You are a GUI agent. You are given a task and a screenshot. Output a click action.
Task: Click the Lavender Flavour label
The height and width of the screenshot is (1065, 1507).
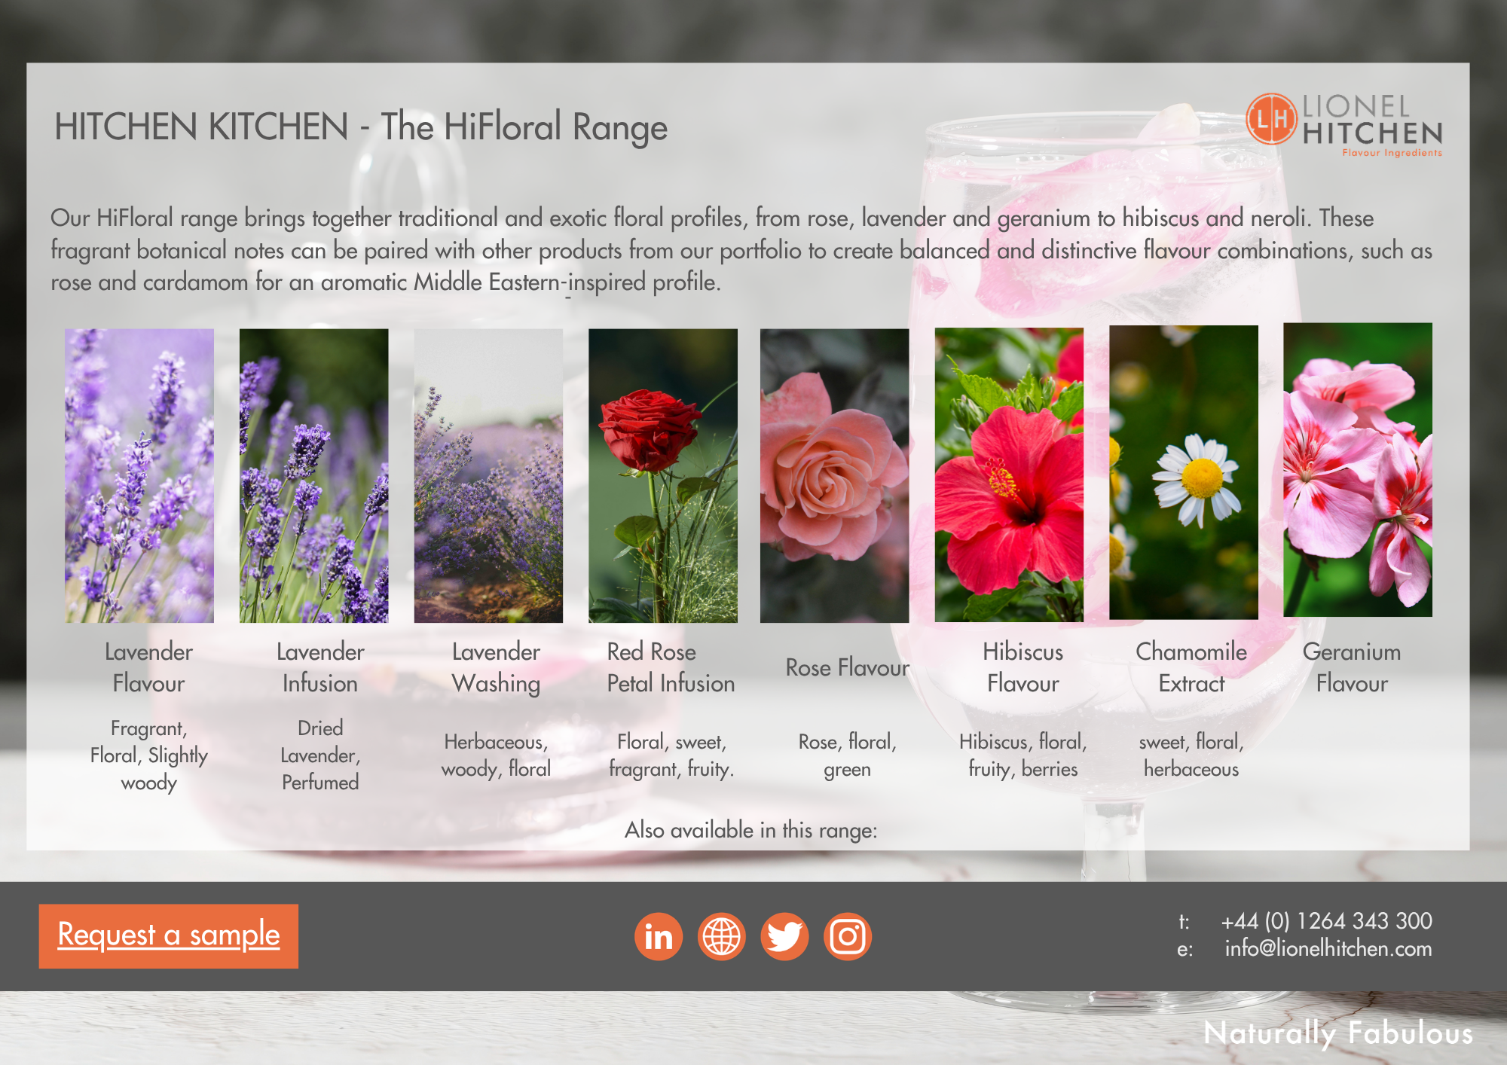149,667
